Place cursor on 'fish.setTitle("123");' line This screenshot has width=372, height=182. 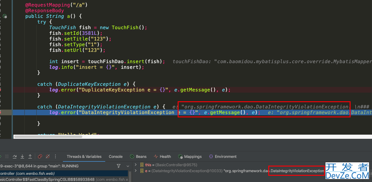[80, 39]
